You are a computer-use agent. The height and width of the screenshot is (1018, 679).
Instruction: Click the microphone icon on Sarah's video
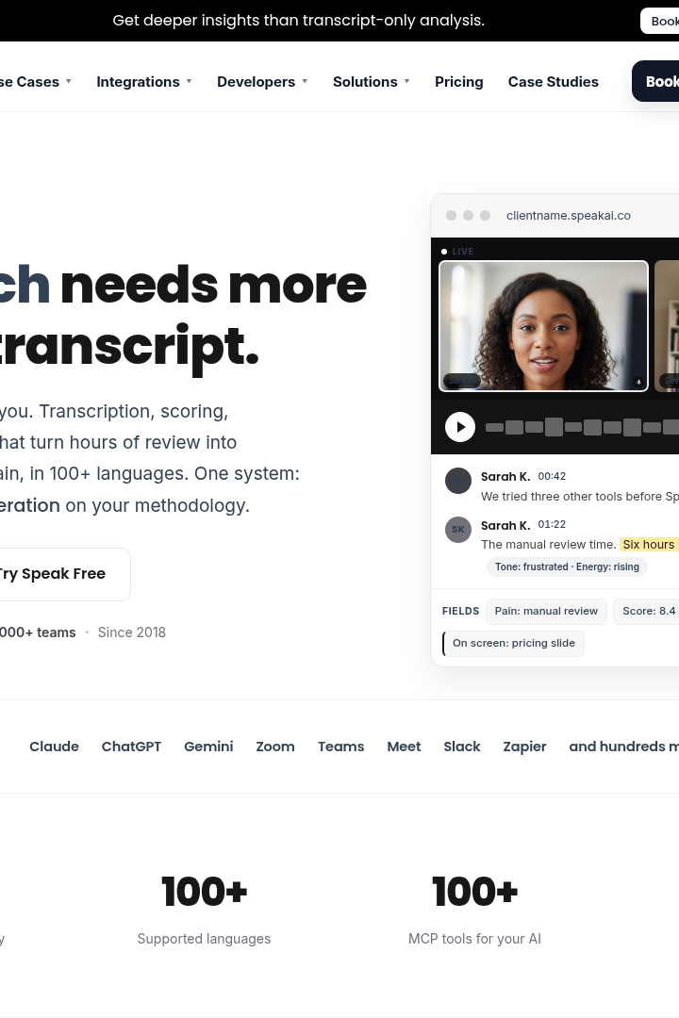pyautogui.click(x=638, y=382)
